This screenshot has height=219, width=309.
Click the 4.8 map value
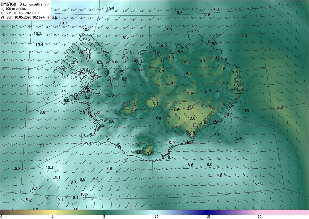pos(137,70)
